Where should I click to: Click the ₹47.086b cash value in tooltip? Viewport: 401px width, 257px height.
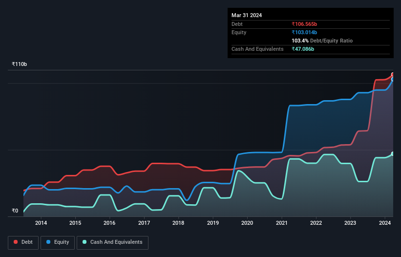click(303, 49)
